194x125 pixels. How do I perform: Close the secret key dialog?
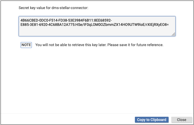(x=181, y=120)
